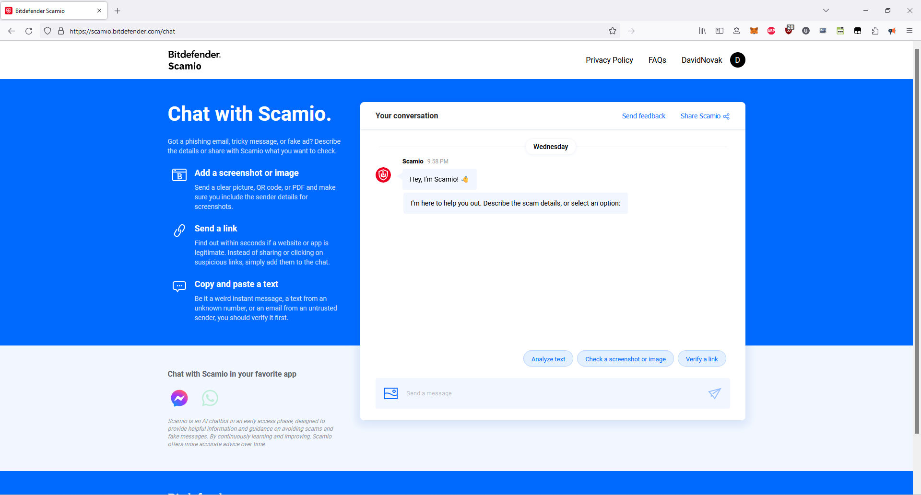Click the Hey, I'm Scamio message bubble
921x495 pixels.
tap(439, 179)
